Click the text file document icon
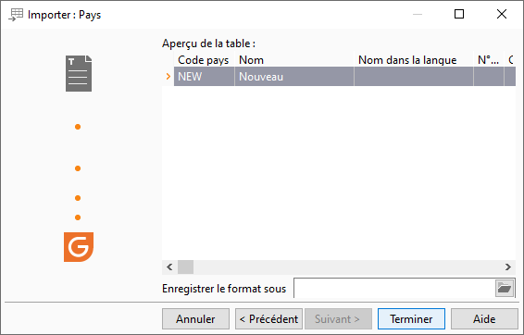This screenshot has height=335, width=524. (x=79, y=73)
